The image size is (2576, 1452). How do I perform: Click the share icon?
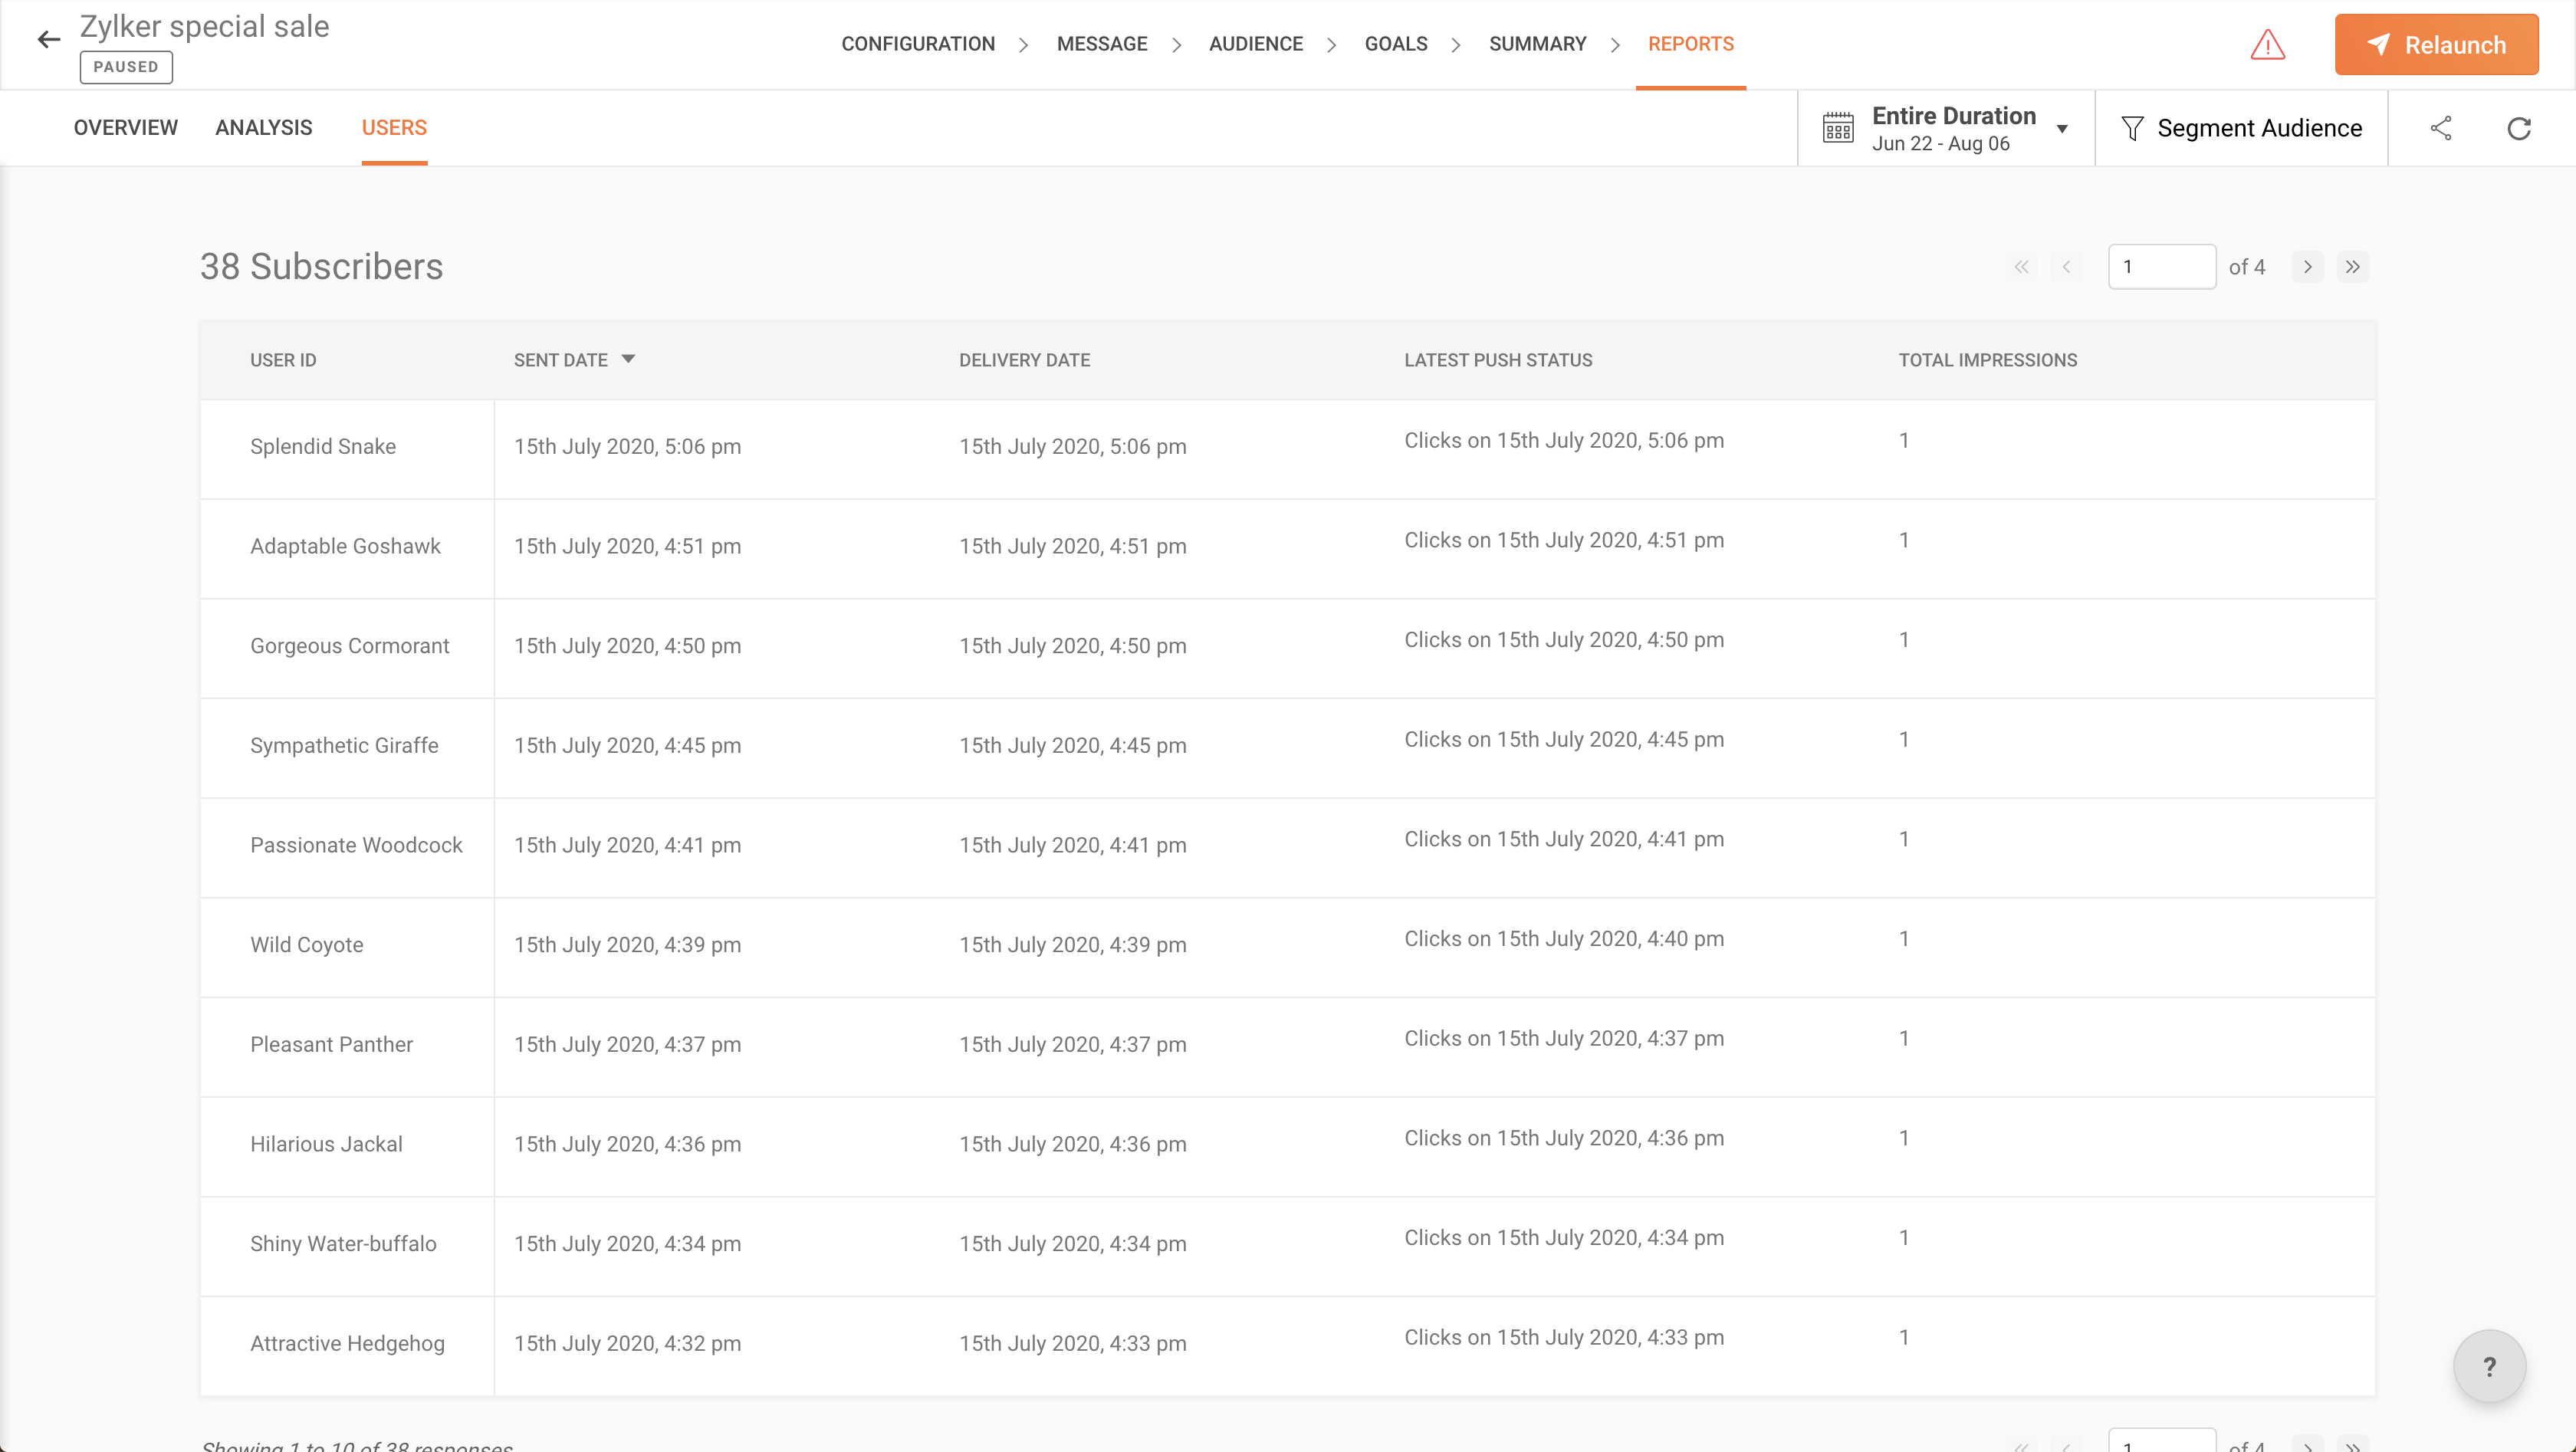click(x=2441, y=128)
